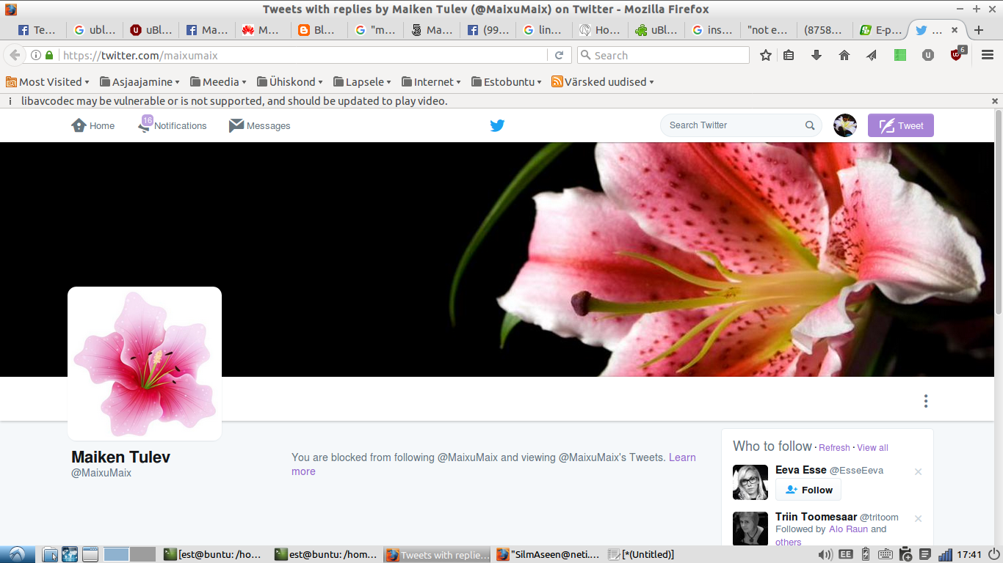Expand the Värsked uudised feed folder
Viewport: 1003px width, 563px height.
[603, 82]
